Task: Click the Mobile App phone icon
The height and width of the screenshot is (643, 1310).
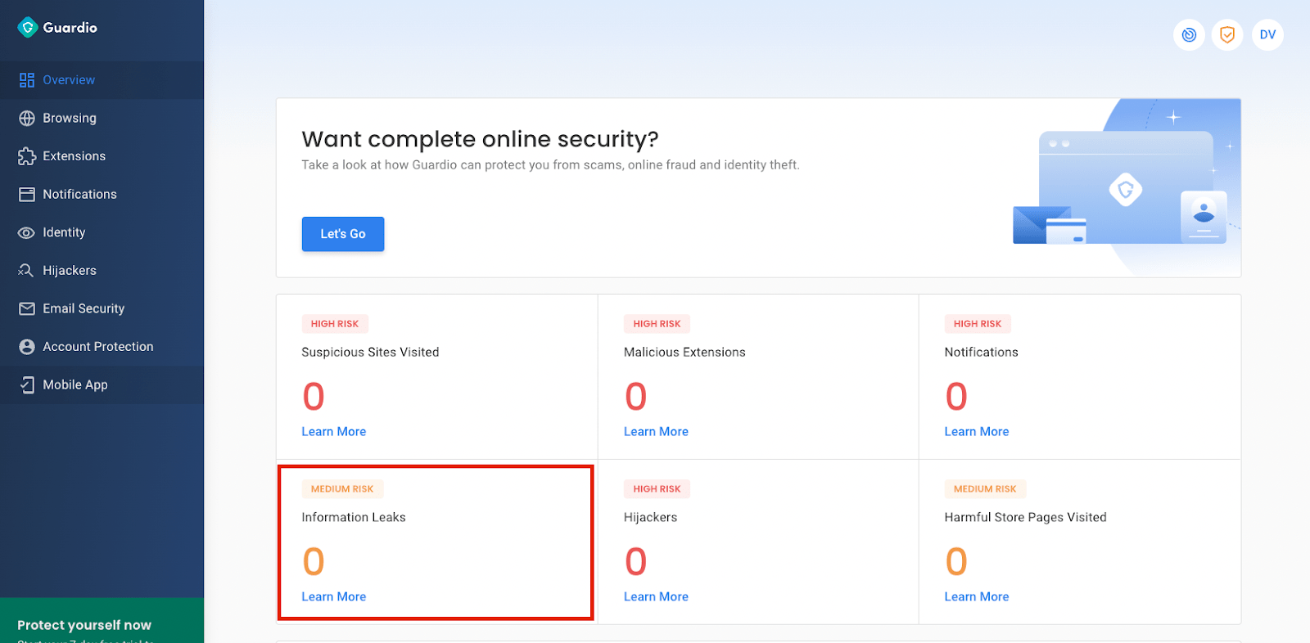Action: (27, 384)
